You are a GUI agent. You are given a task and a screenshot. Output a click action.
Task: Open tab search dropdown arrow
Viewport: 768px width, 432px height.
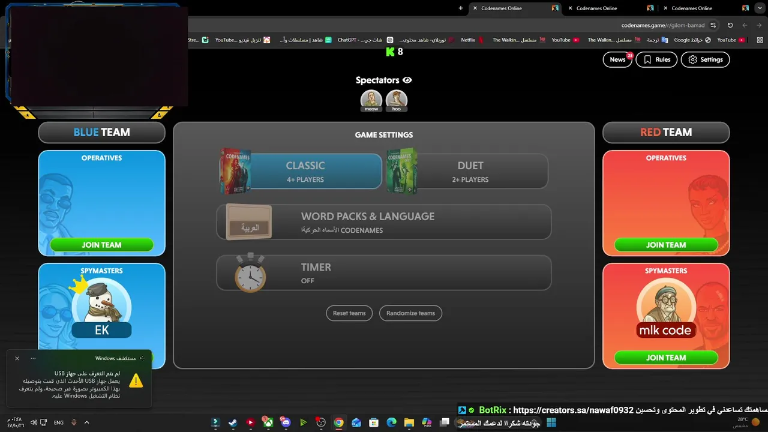[x=760, y=8]
